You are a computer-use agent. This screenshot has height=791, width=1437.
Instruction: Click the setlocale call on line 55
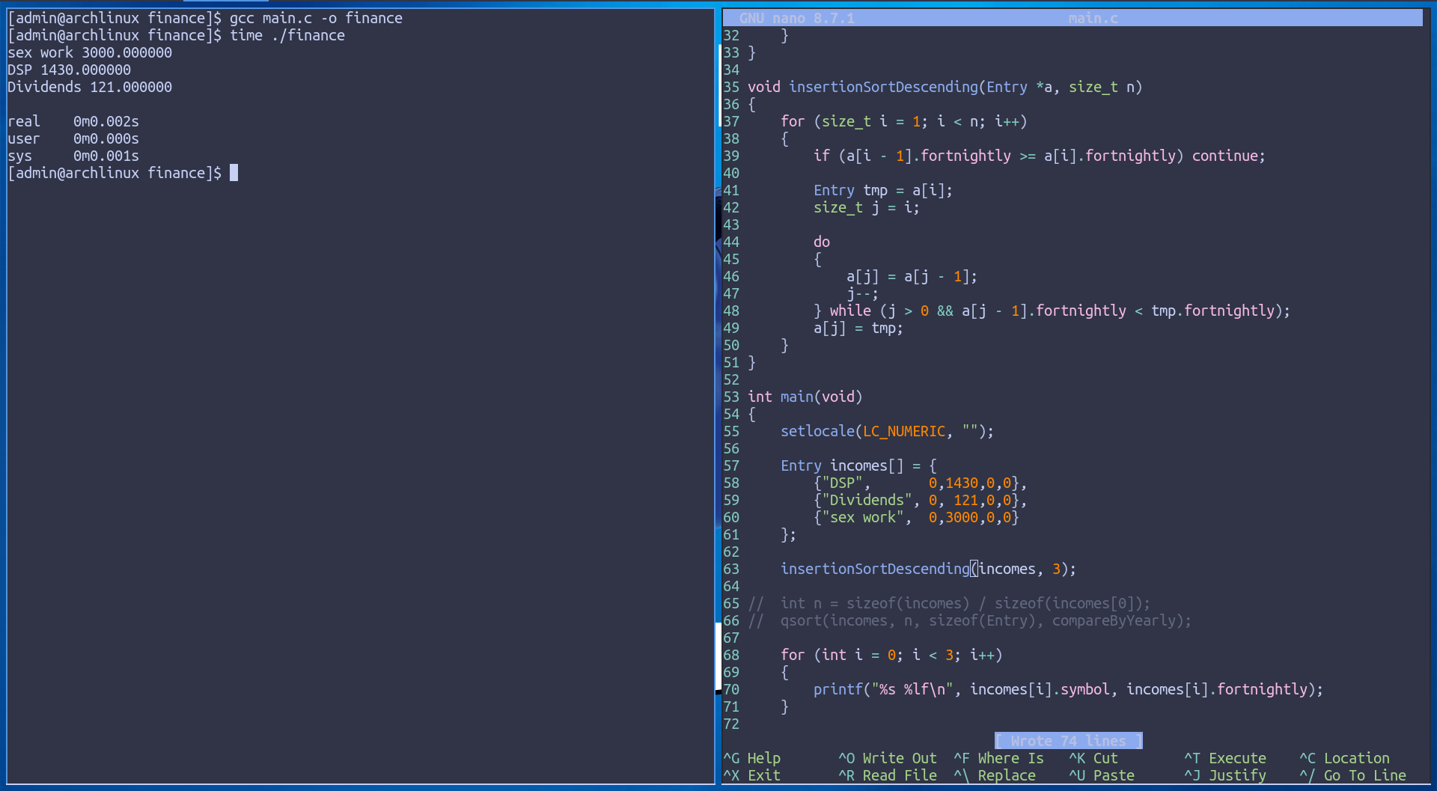point(888,431)
